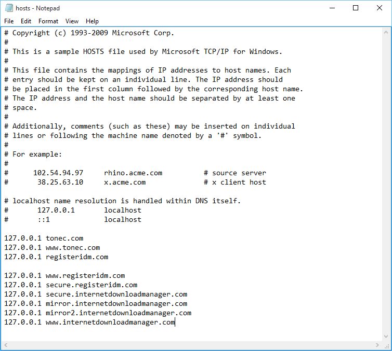The height and width of the screenshot is (351, 392).
Task: Click the '127.0.0.1 registeridm.com' entry
Action: click(x=56, y=257)
